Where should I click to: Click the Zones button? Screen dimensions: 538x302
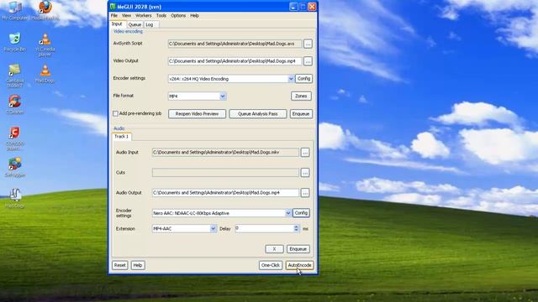coord(301,96)
